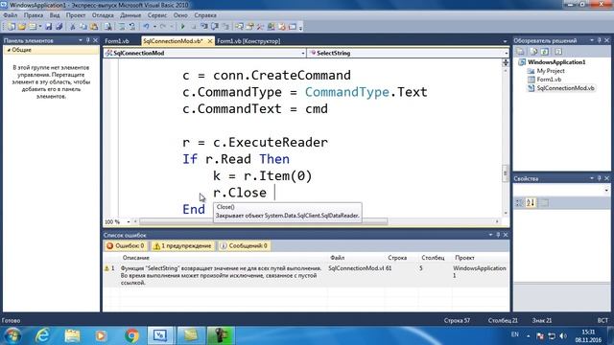Viewport: 614px width, 345px height.
Task: Click the Step Into debug icon
Action: (x=204, y=27)
